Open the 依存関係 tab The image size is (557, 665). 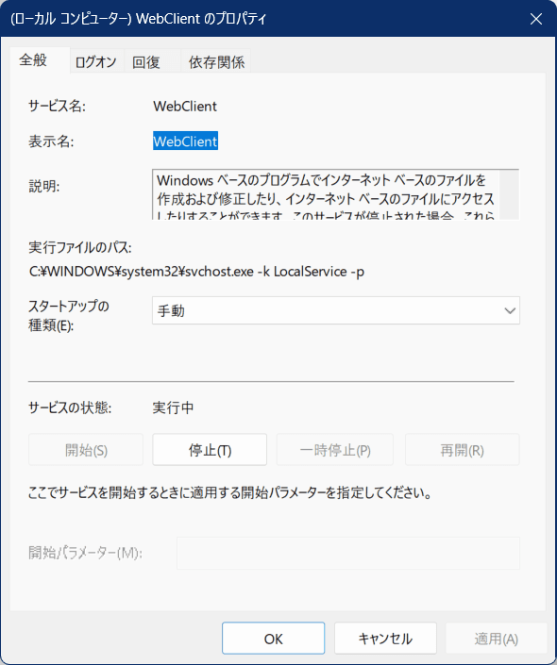tap(216, 62)
